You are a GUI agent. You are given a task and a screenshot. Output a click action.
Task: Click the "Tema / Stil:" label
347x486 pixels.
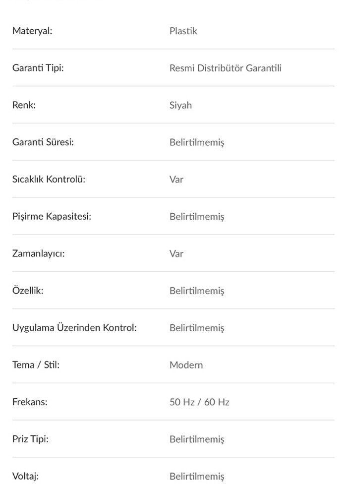[36, 365]
